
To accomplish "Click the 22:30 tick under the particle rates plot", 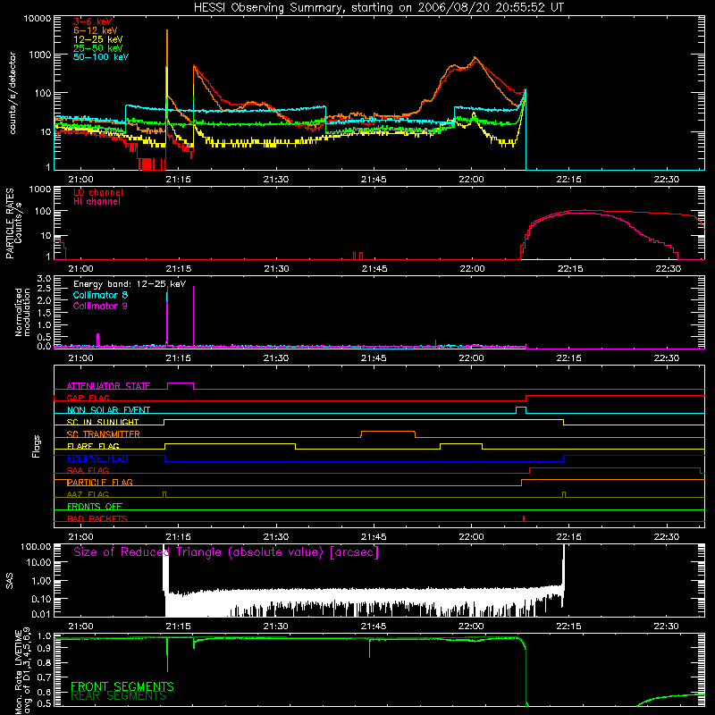I will [668, 269].
